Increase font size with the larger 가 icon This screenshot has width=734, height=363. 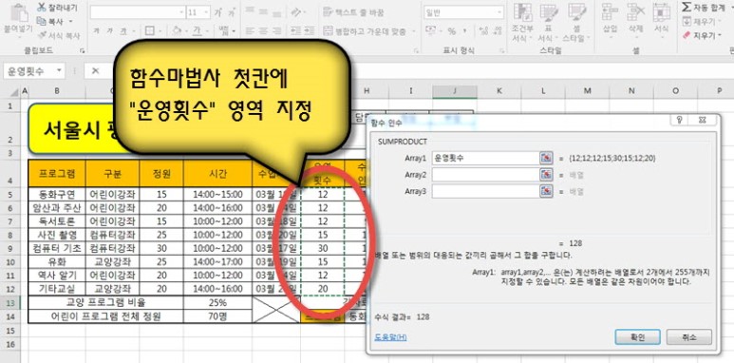tap(217, 12)
